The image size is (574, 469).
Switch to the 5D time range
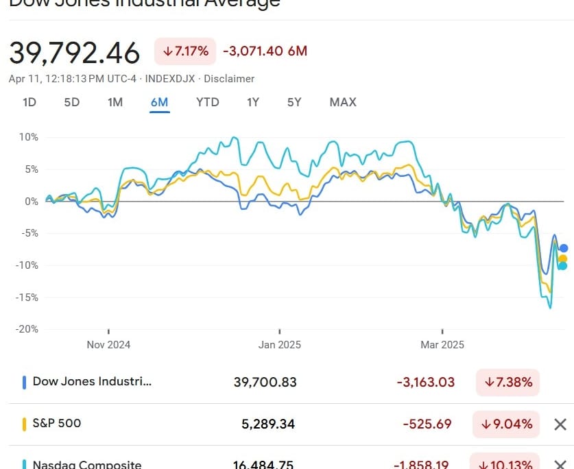point(71,102)
